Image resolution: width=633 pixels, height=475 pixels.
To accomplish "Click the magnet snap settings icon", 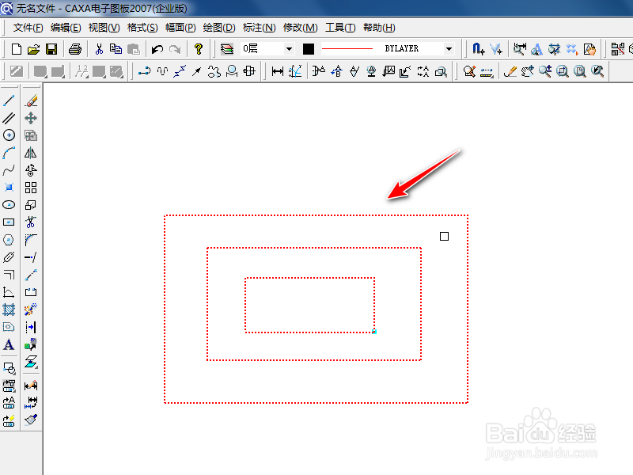I will (479, 49).
